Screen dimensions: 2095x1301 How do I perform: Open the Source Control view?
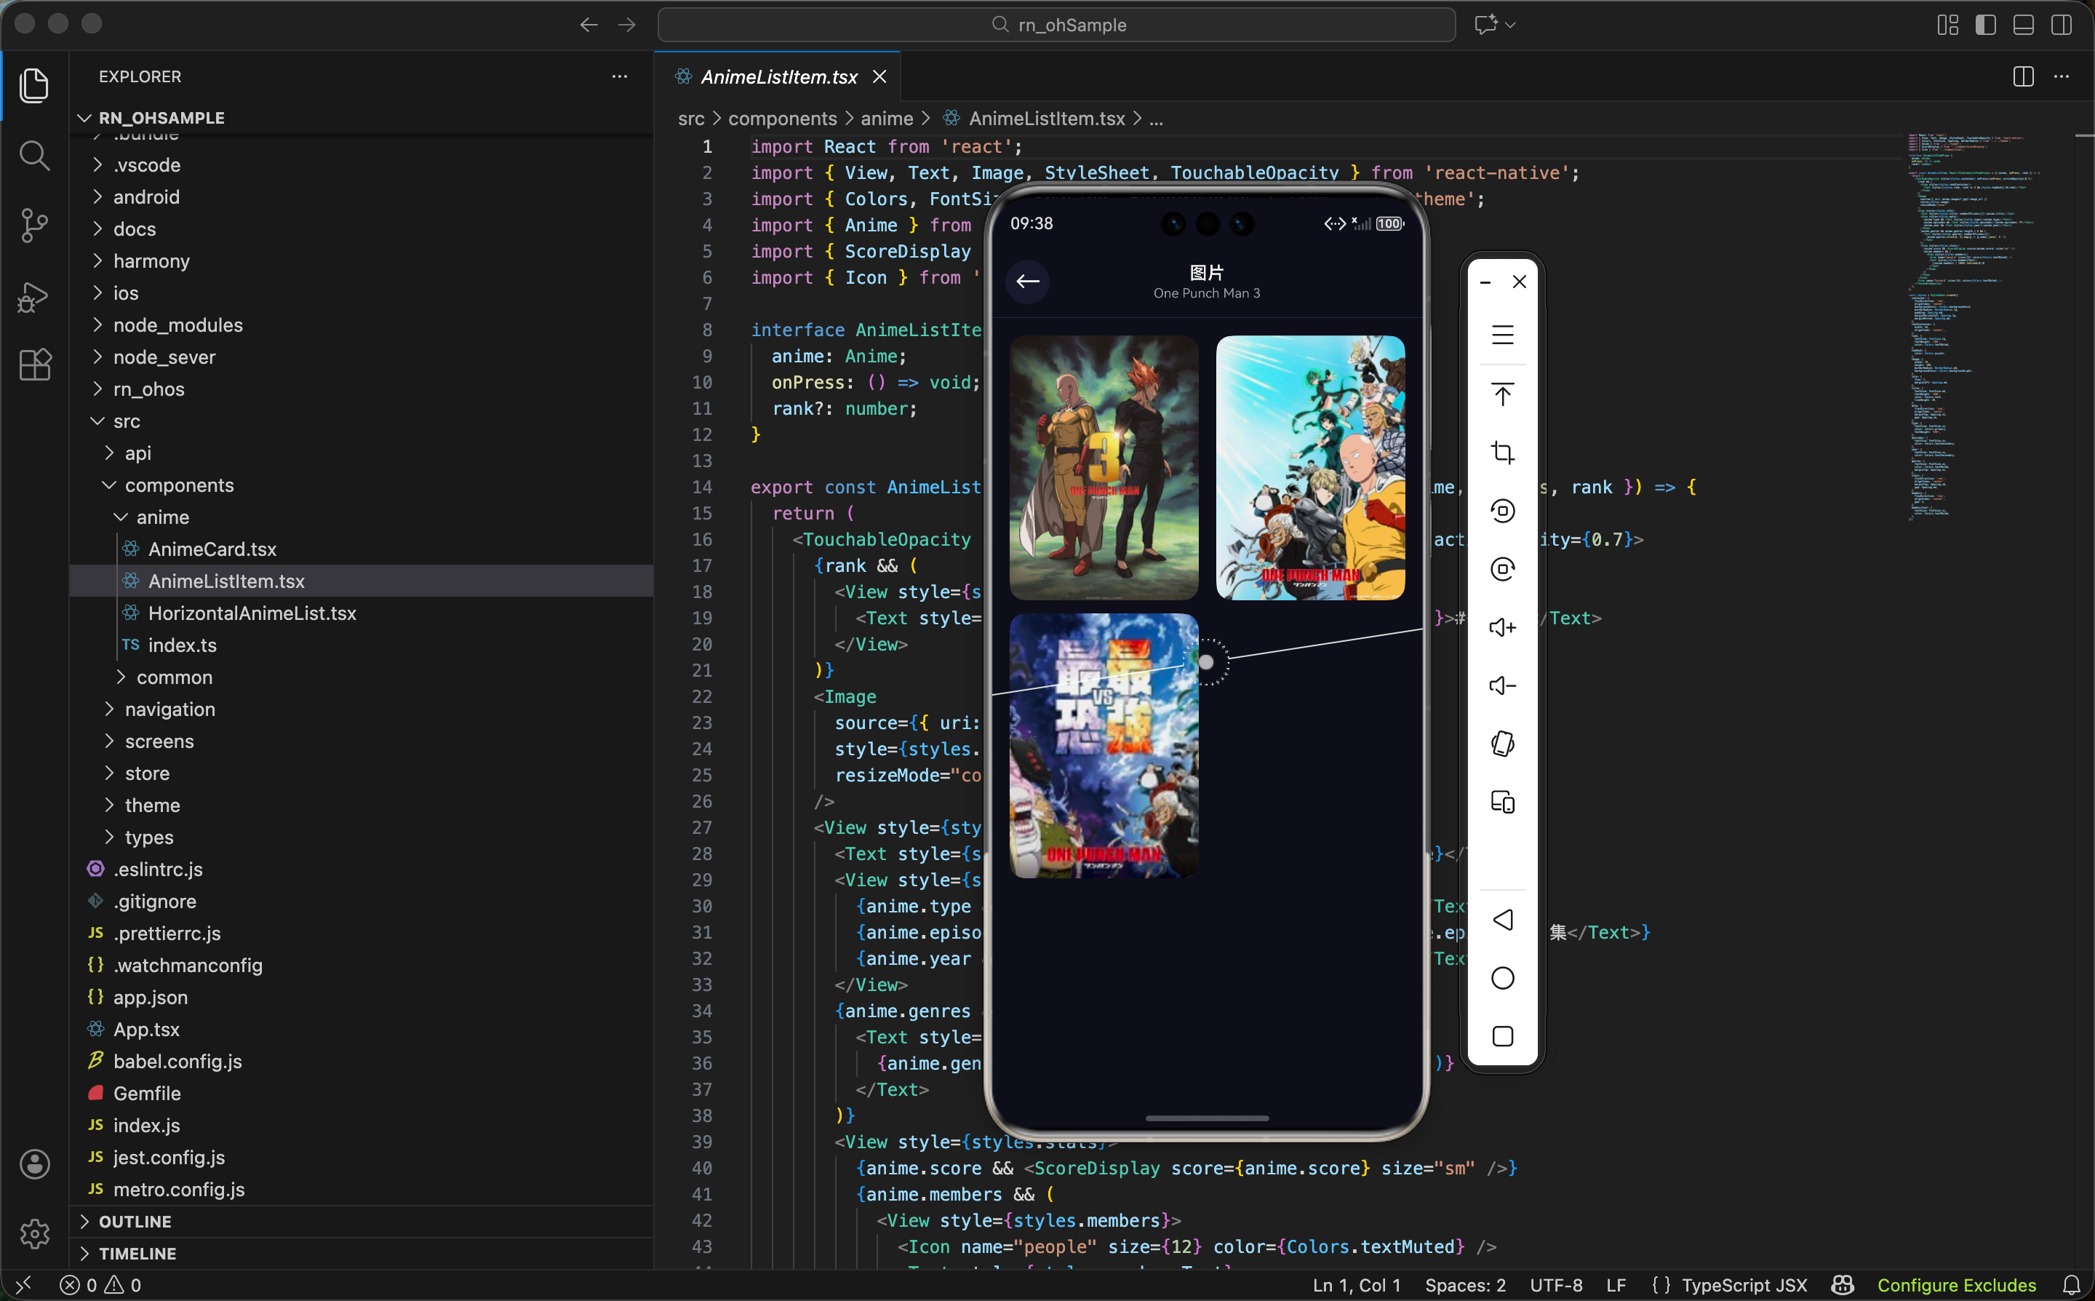(x=34, y=226)
